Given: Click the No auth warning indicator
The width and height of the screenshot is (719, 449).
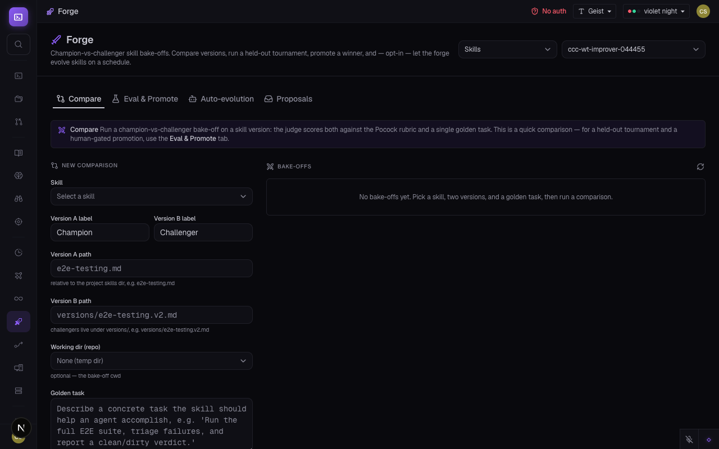Looking at the screenshot, I should pyautogui.click(x=549, y=11).
